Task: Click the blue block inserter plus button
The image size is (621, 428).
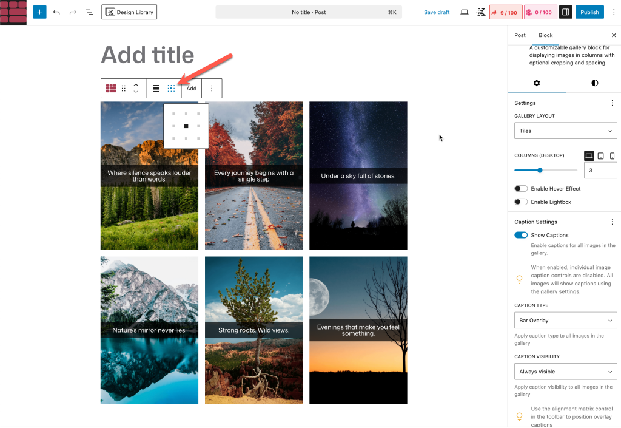Action: click(x=39, y=12)
